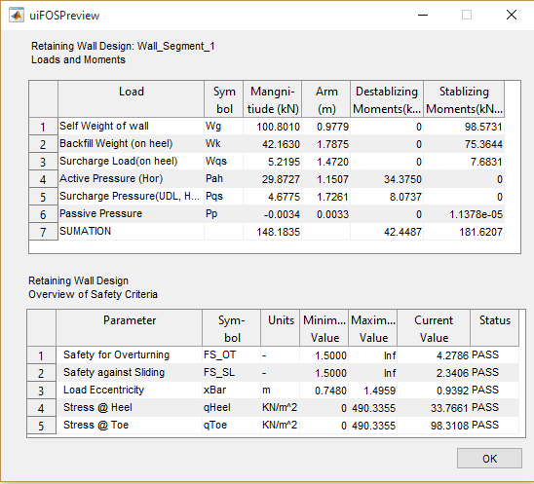Click the Status column header
This screenshot has width=534, height=484.
[x=494, y=328]
